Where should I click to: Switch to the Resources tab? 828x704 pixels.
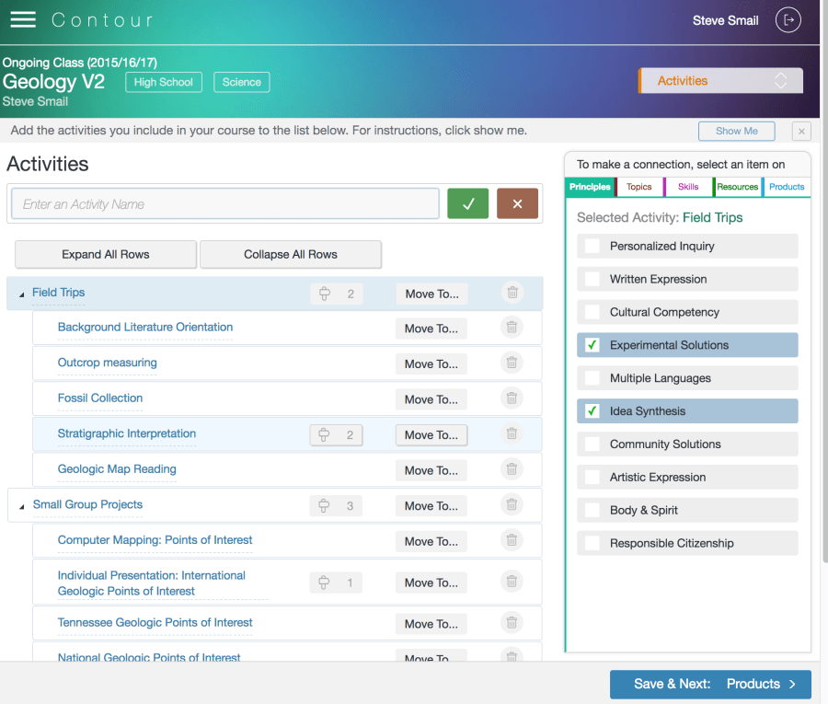[x=738, y=187]
